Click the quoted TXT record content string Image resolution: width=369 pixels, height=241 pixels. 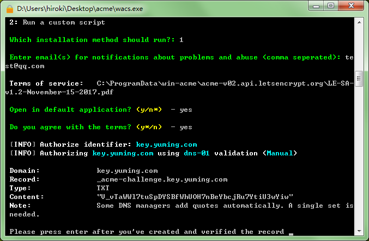click(195, 197)
